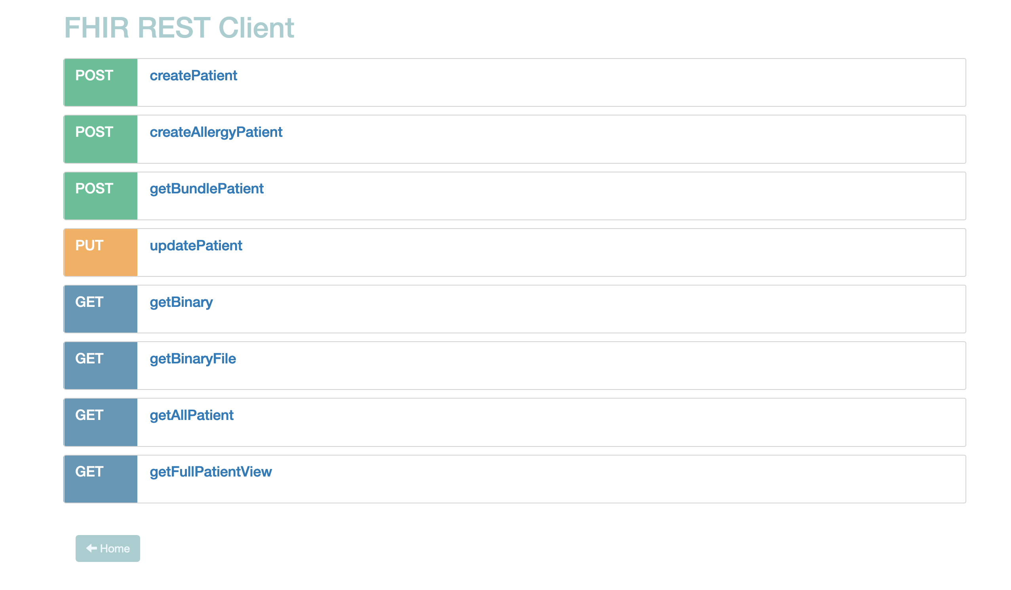
Task: Open the createPatient endpoint link
Action: pyautogui.click(x=193, y=76)
